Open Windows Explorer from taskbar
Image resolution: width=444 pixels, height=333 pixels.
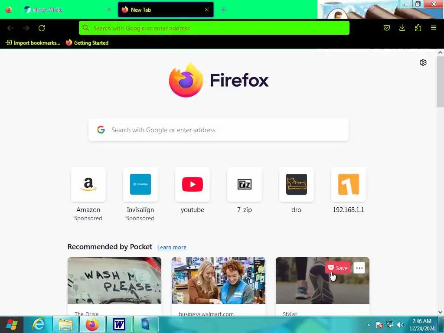[65, 324]
